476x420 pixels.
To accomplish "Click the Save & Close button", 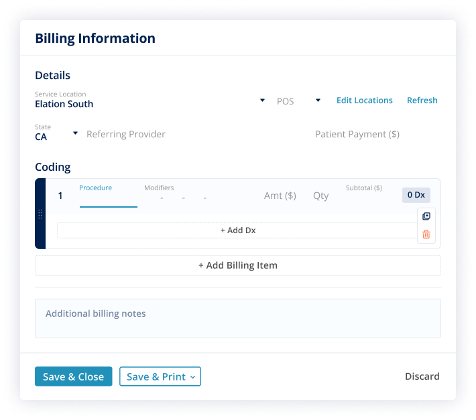I will [73, 376].
